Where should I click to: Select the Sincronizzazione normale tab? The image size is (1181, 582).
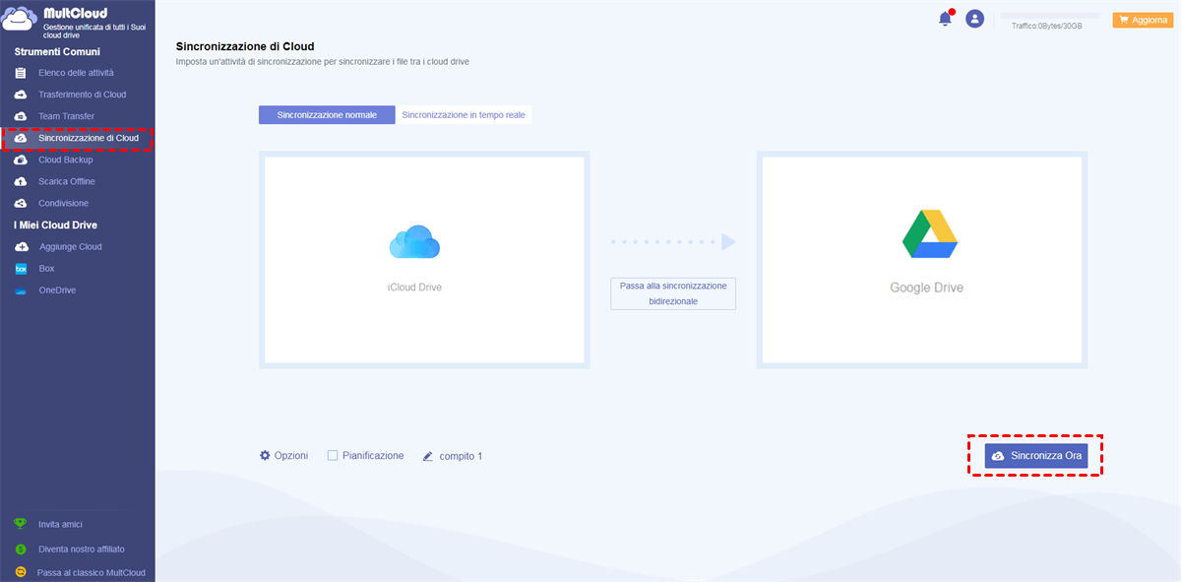[x=327, y=115]
